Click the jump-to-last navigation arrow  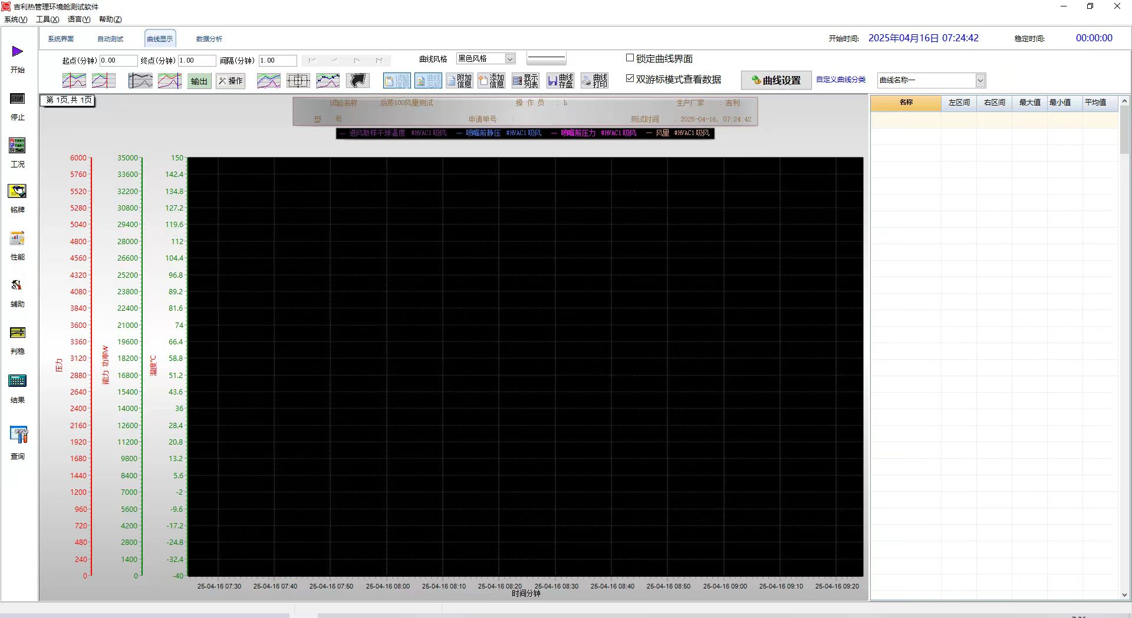click(379, 60)
